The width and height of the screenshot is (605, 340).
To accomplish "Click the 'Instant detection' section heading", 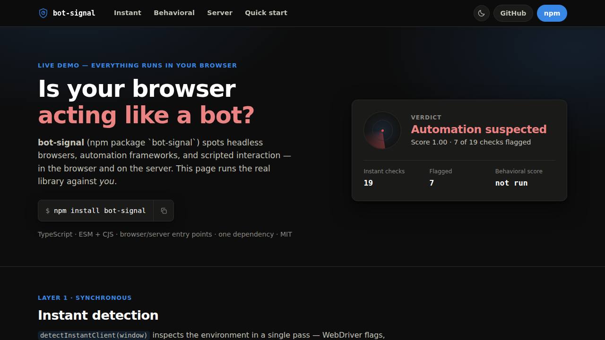I will pyautogui.click(x=98, y=315).
